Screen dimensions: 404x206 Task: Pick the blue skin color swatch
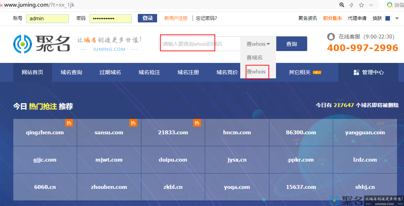point(388,19)
